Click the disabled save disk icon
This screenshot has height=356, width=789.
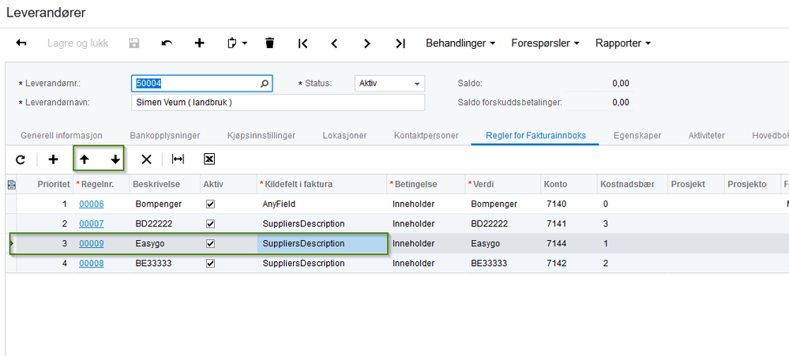133,43
